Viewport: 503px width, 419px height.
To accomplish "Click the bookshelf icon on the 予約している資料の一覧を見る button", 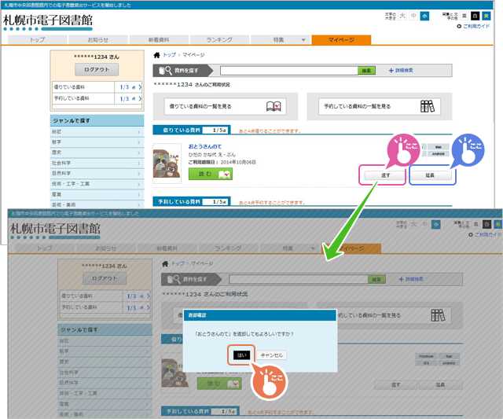I will (428, 106).
